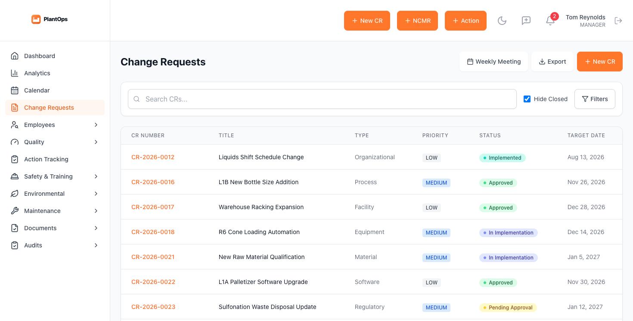Viewport: 633px width, 321px height.
Task: Click New CR button in top bar
Action: [367, 21]
